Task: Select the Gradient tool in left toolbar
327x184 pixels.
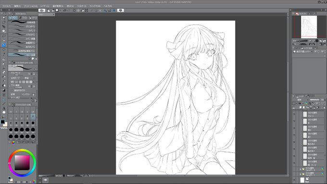Action: pyautogui.click(x=4, y=90)
